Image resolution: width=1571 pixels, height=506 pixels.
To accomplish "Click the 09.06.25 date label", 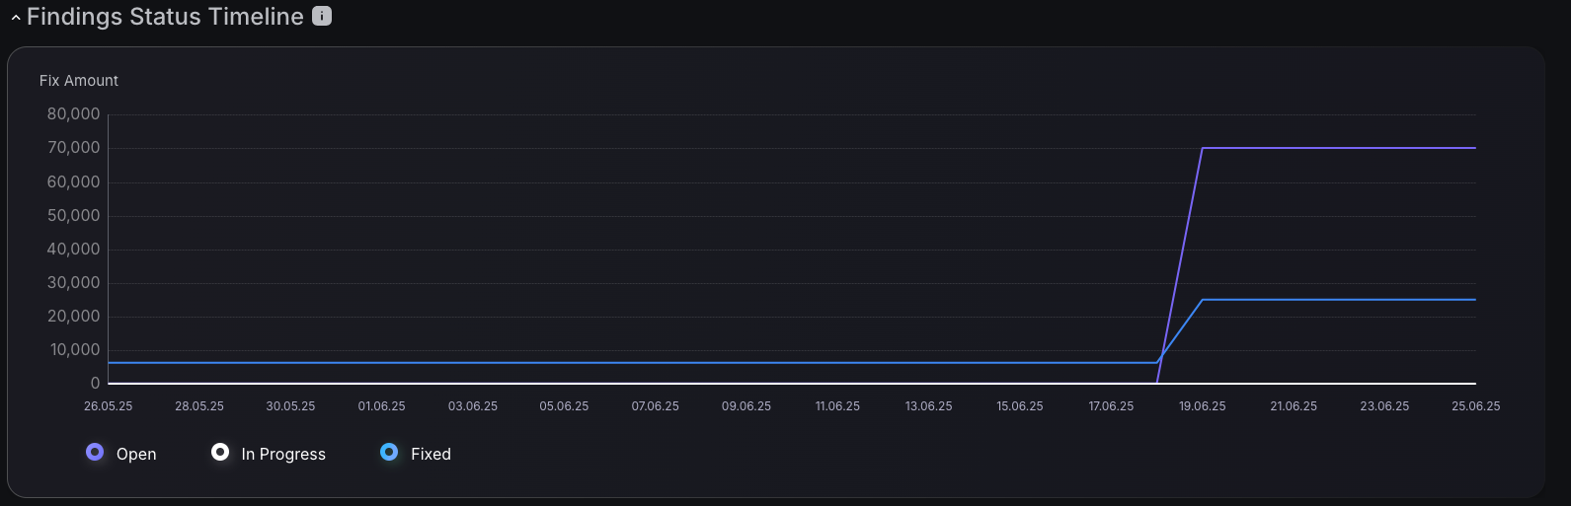I will pyautogui.click(x=746, y=406).
